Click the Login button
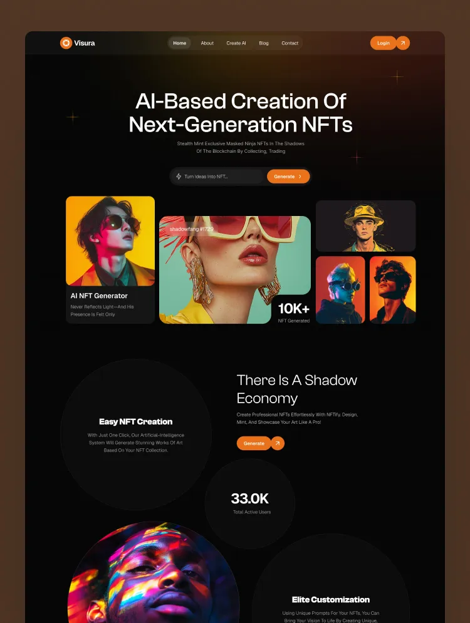470x623 pixels. pos(384,43)
